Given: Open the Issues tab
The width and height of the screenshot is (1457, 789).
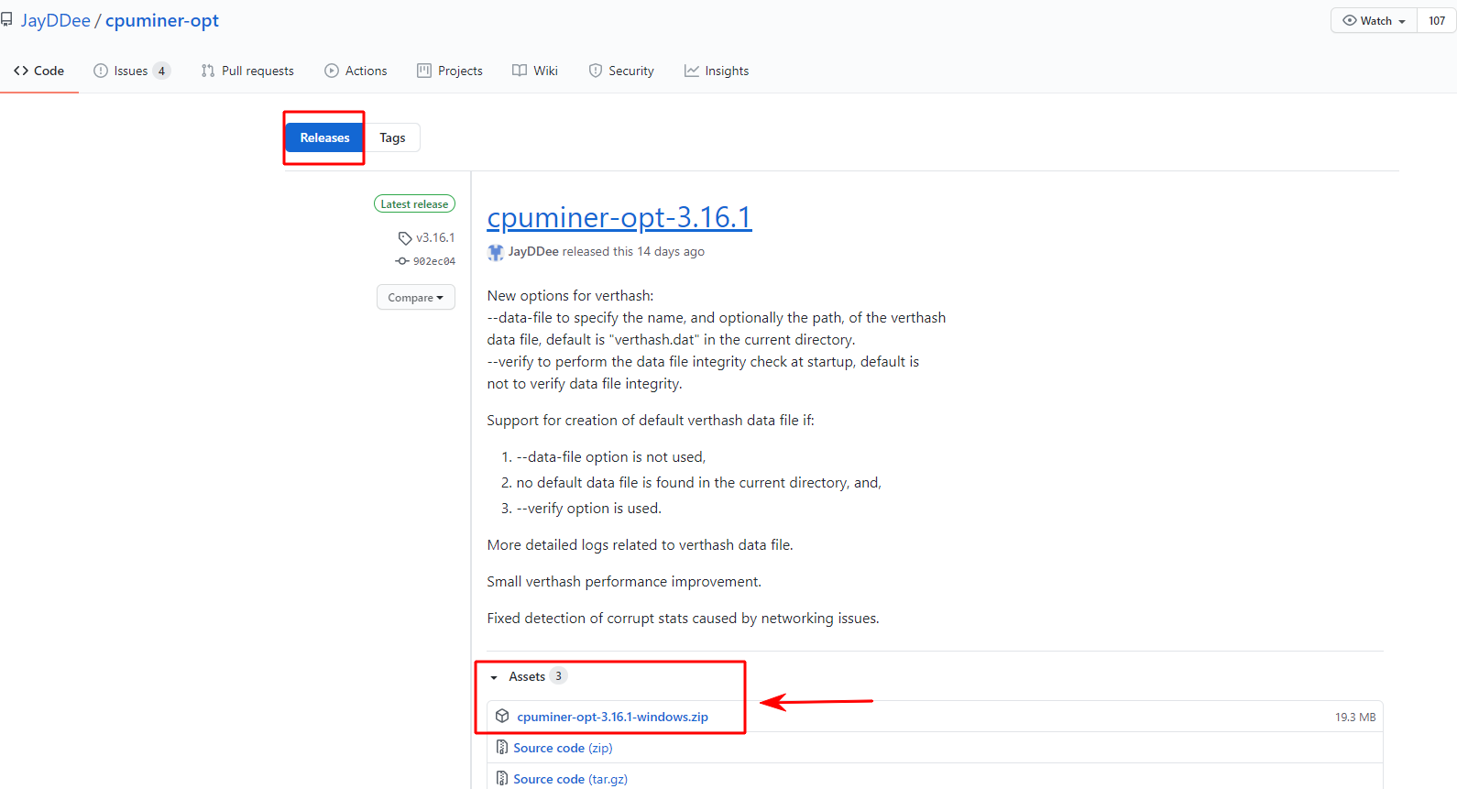Looking at the screenshot, I should (131, 71).
